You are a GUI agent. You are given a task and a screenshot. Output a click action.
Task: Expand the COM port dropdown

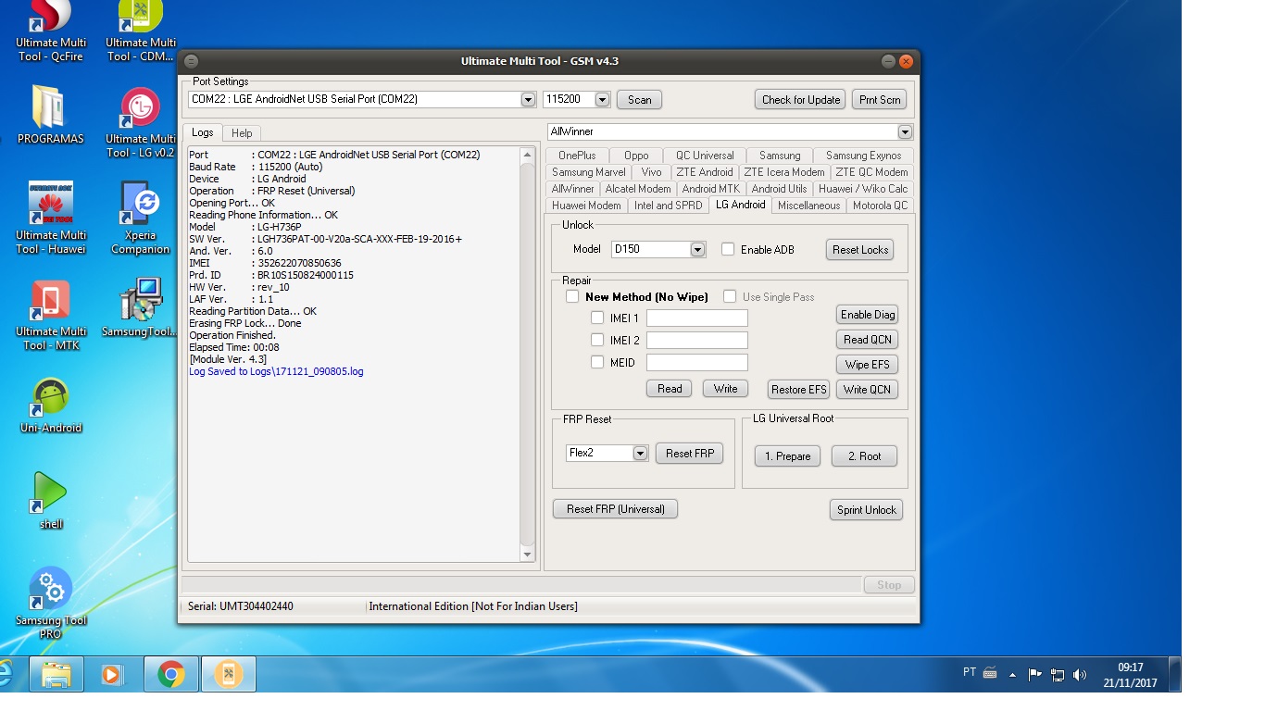tap(528, 99)
